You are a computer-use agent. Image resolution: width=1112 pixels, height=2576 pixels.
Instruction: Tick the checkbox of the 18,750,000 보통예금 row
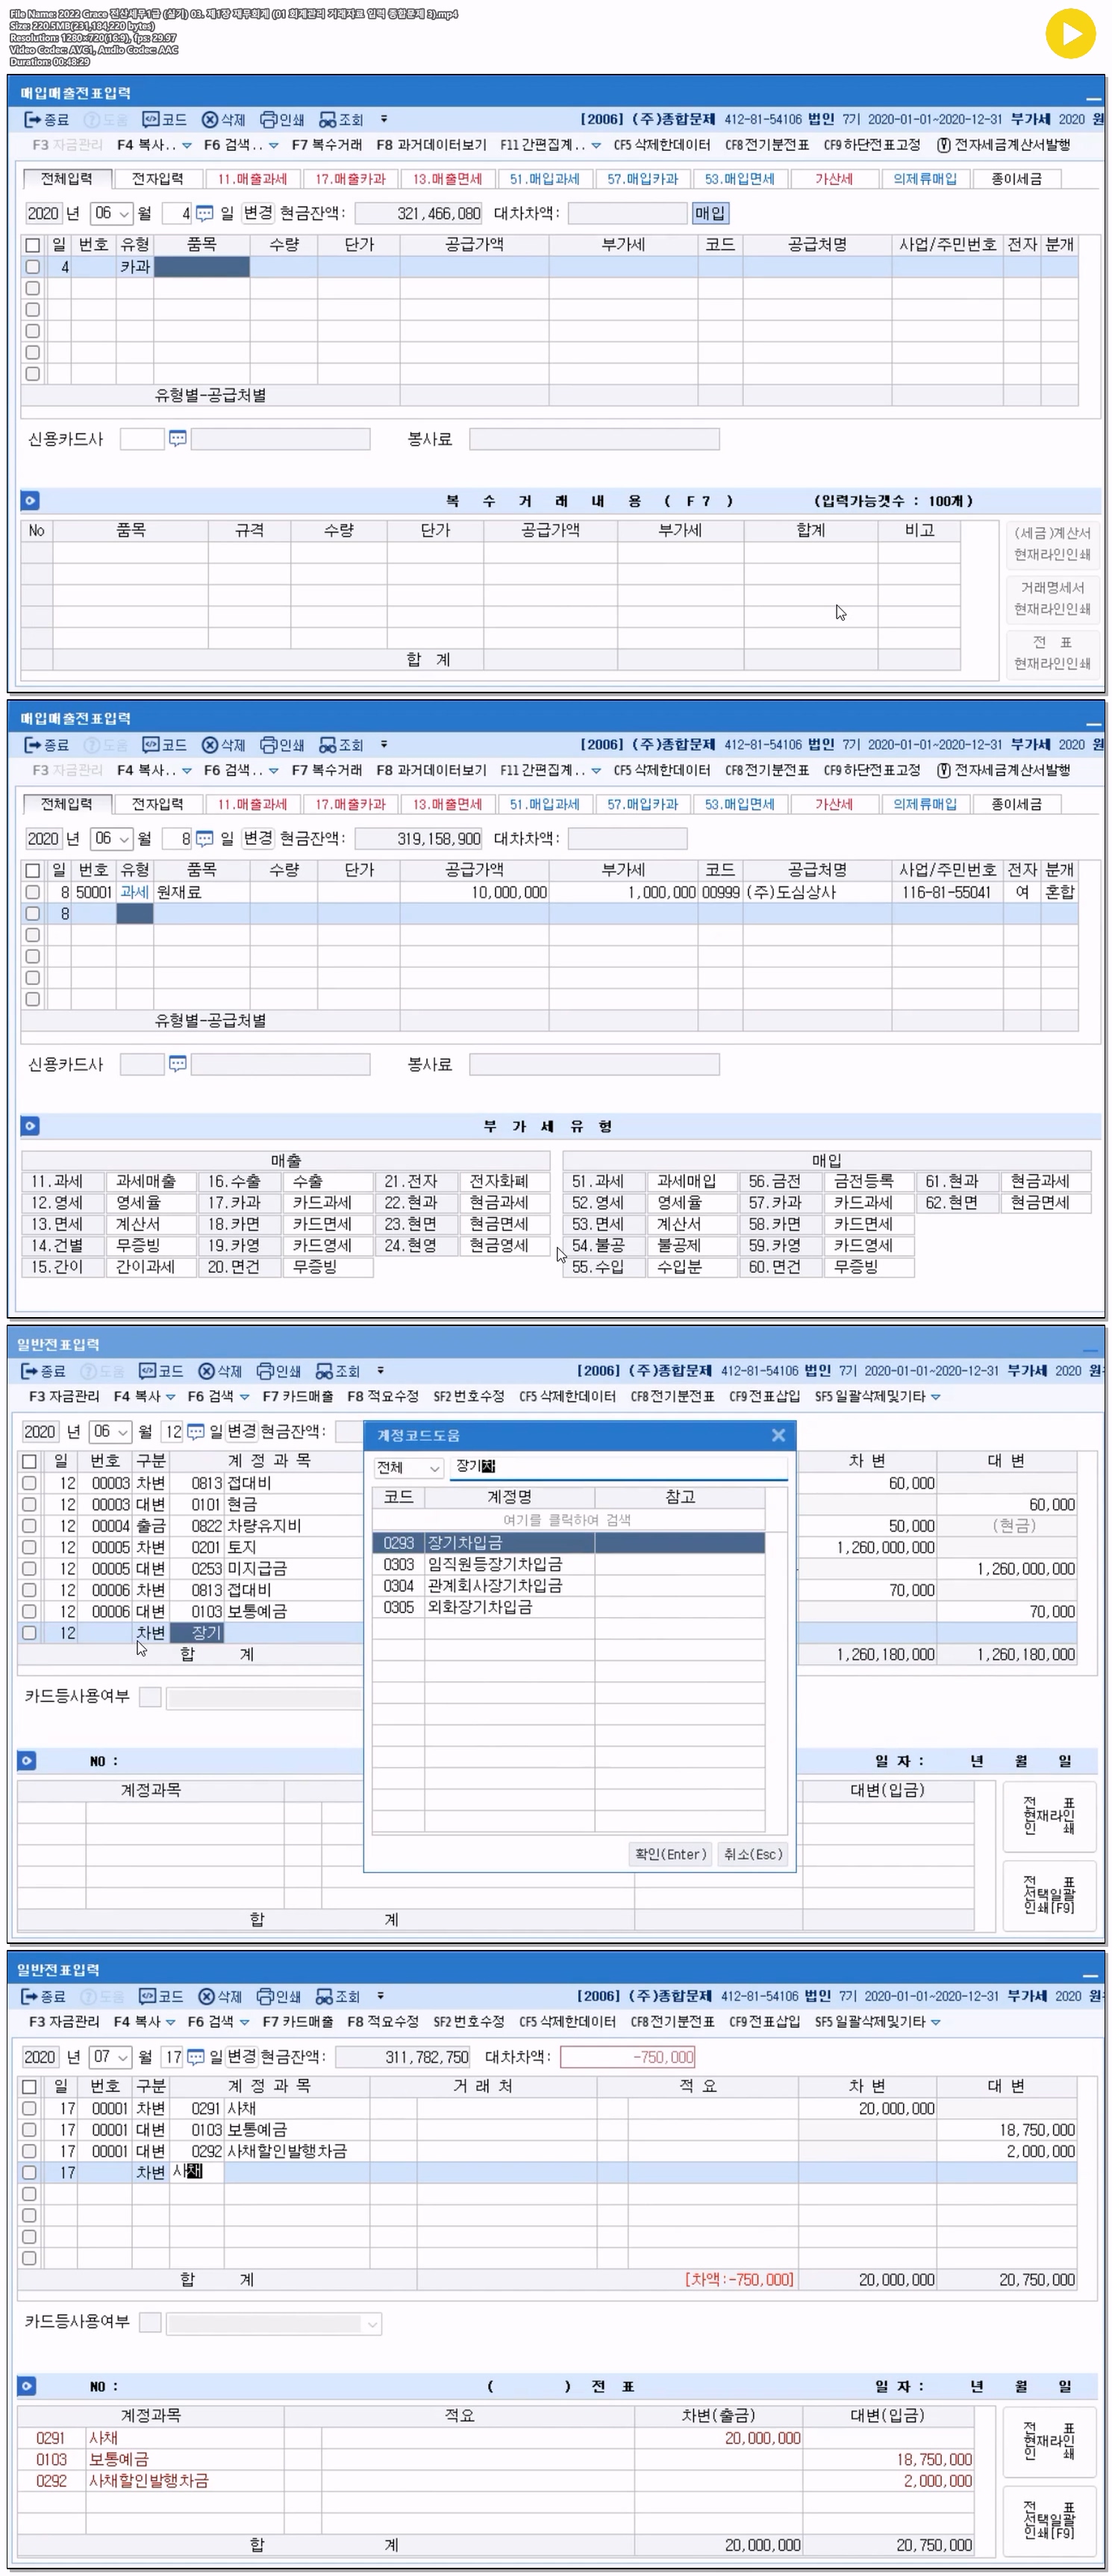coord(29,2130)
